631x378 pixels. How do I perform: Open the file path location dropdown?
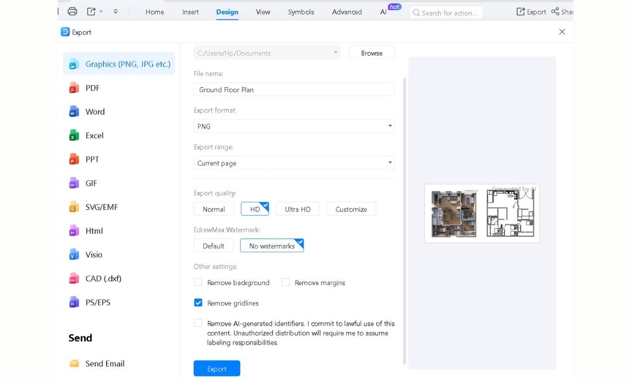pos(335,52)
